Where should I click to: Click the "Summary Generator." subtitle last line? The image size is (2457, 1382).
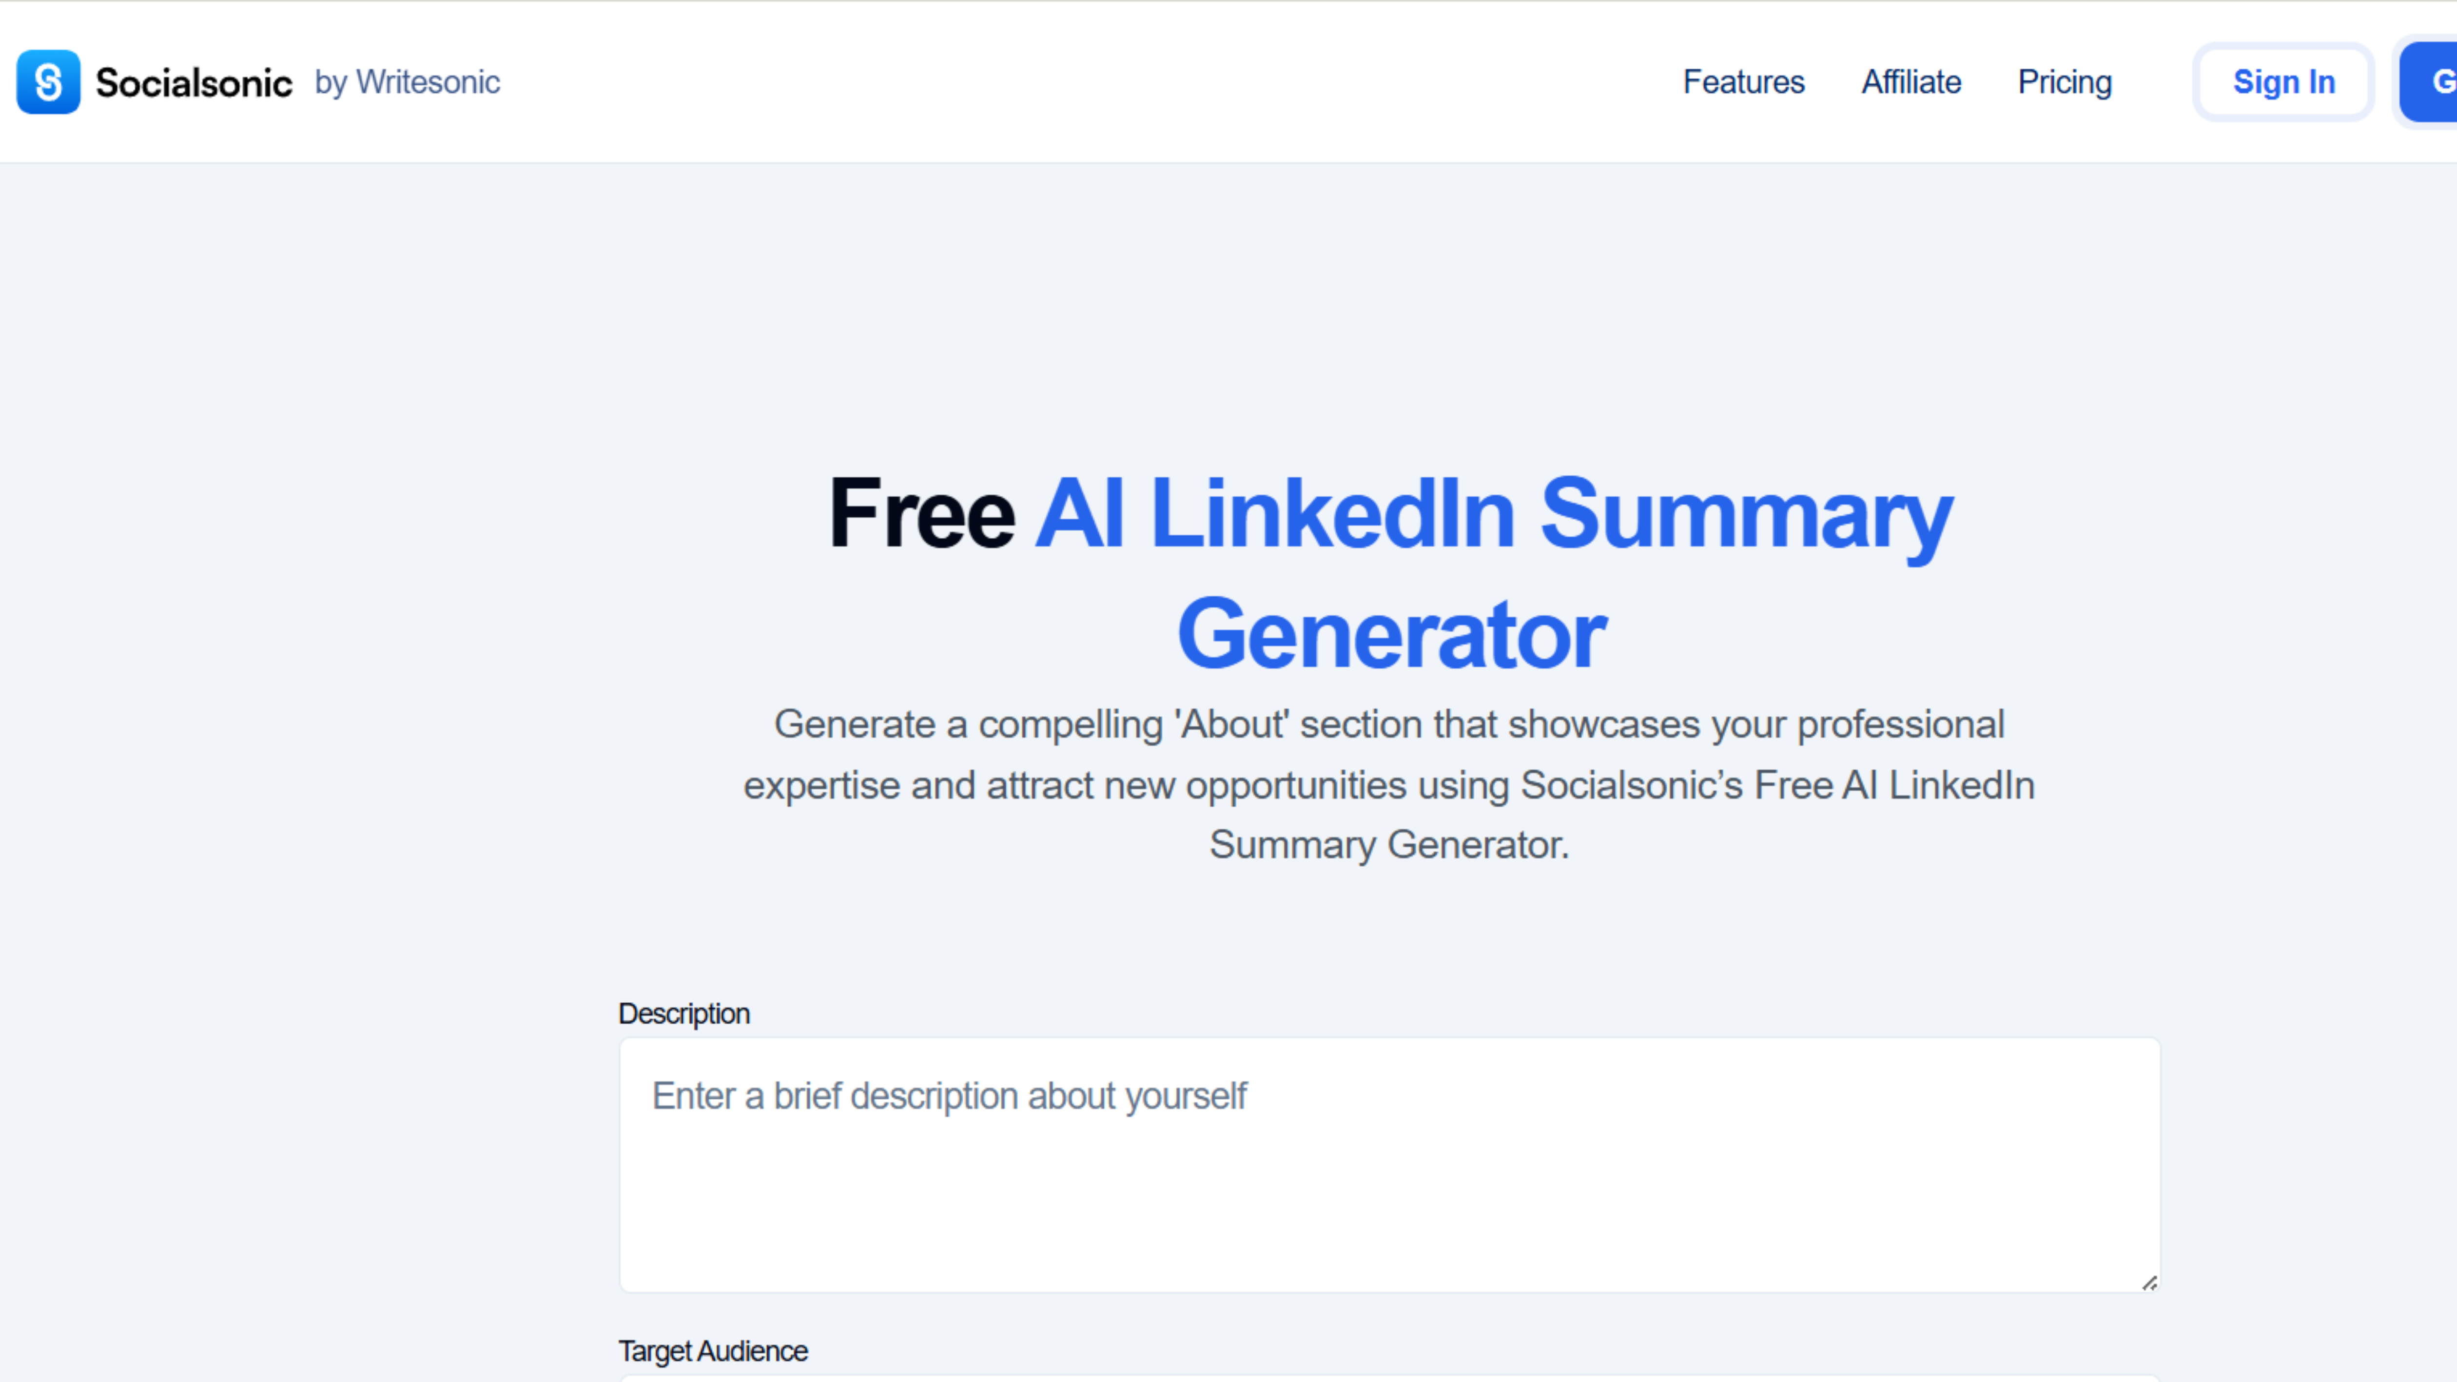(1389, 845)
